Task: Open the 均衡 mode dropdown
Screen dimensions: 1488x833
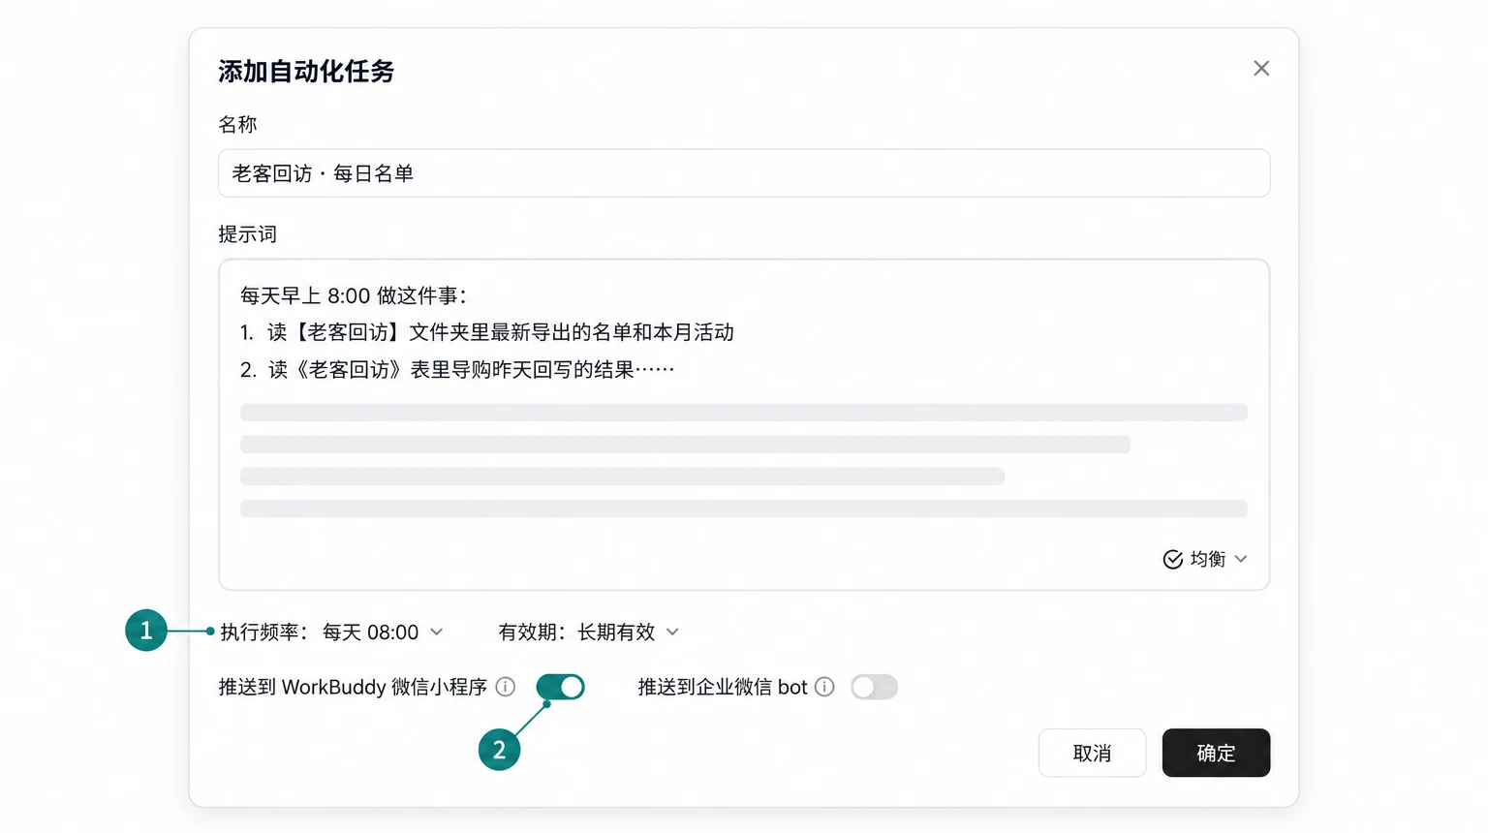Action: pos(1205,560)
